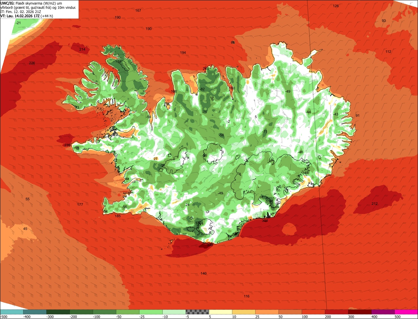The width and height of the screenshot is (418, 319).
Task: Click the '400' legend scale label
Action: [x=374, y=316]
